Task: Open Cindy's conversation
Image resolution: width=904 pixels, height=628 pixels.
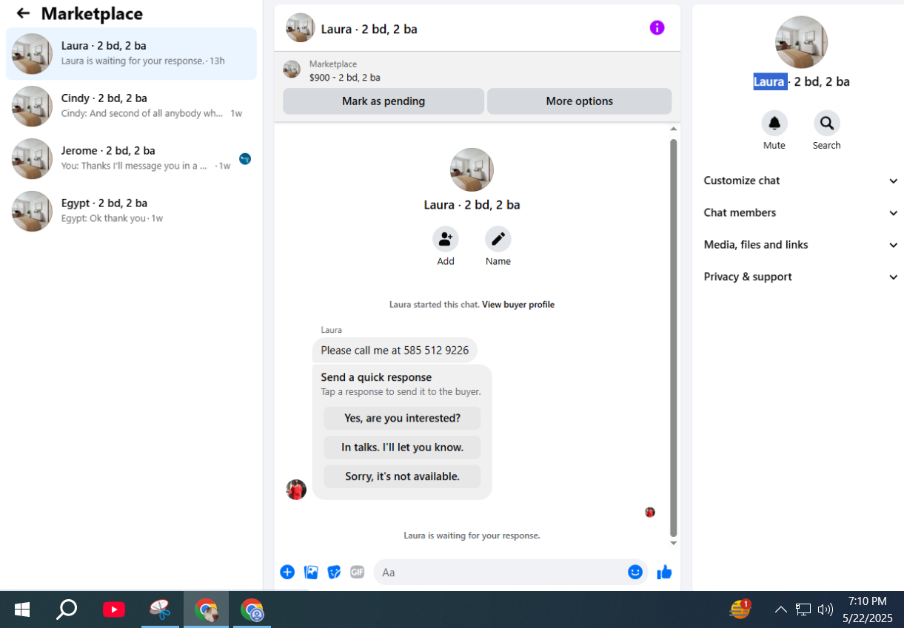Action: (x=131, y=106)
